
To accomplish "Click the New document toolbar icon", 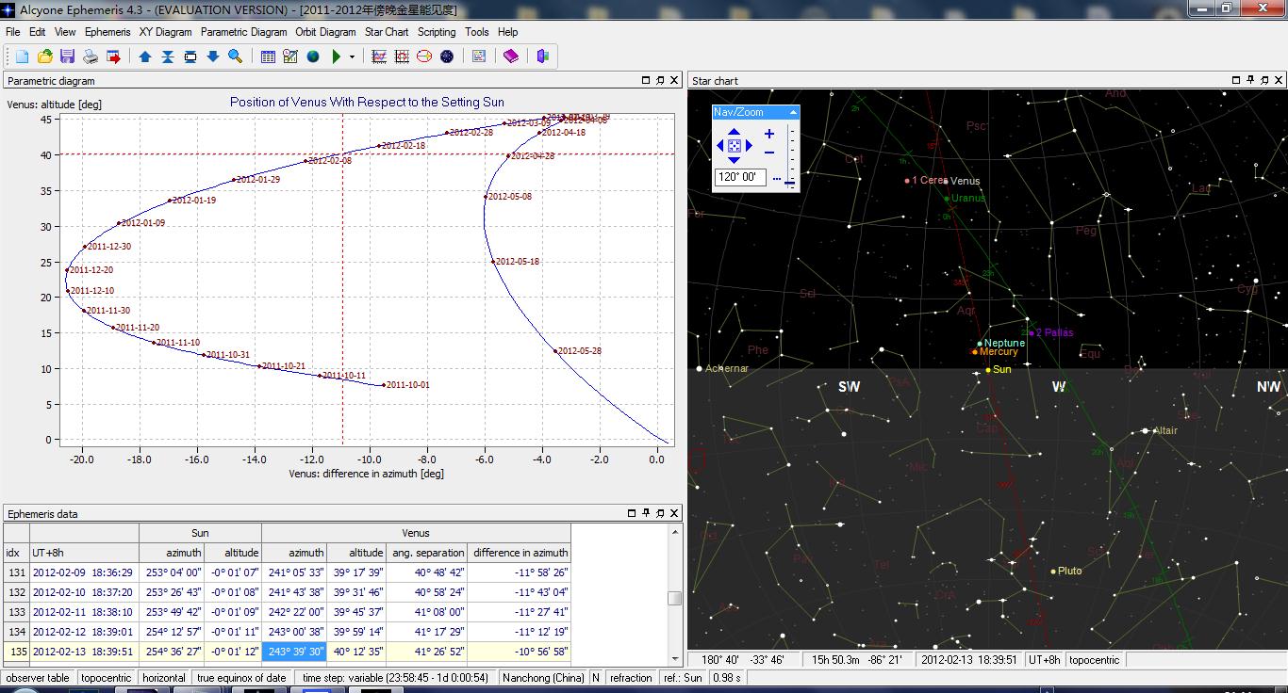I will coord(22,56).
